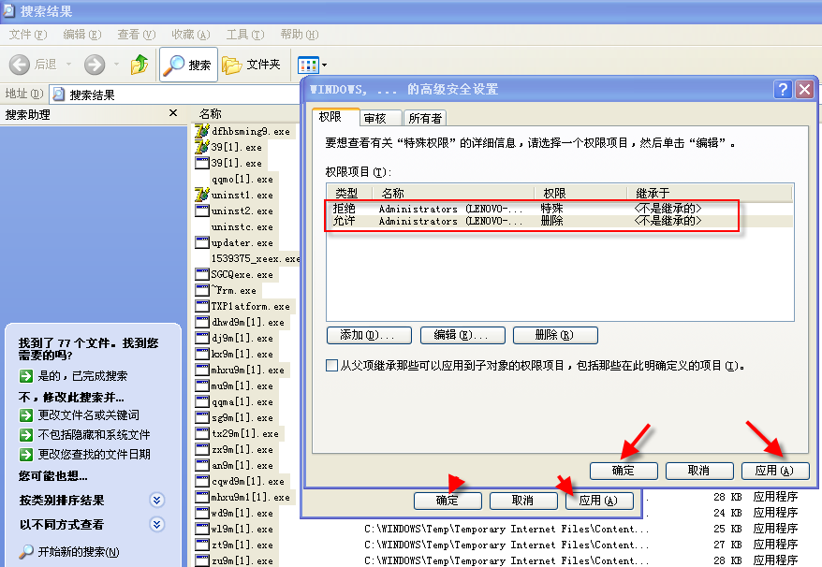Open the 编辑(E) menu
The width and height of the screenshot is (822, 567).
(x=81, y=35)
